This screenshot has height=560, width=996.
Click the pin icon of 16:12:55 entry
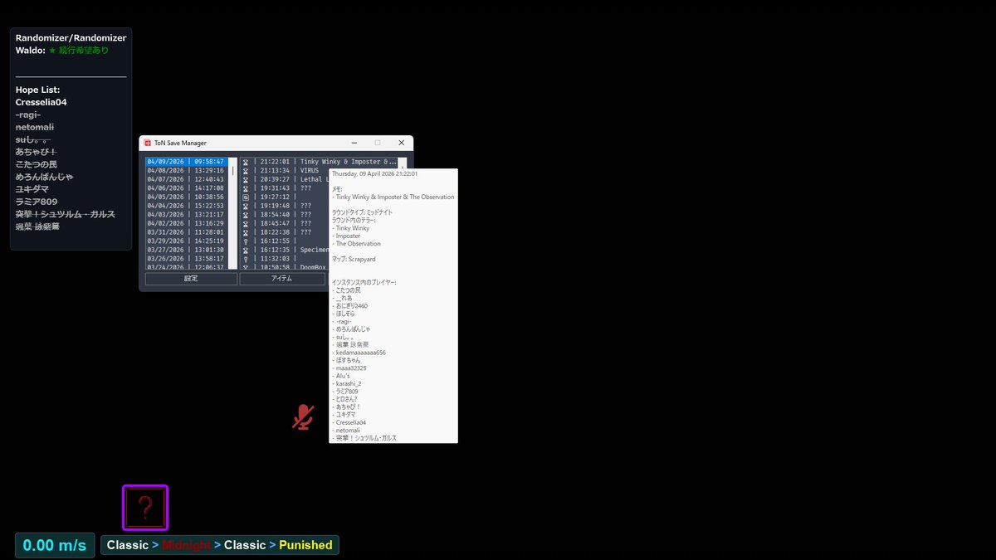pos(246,241)
